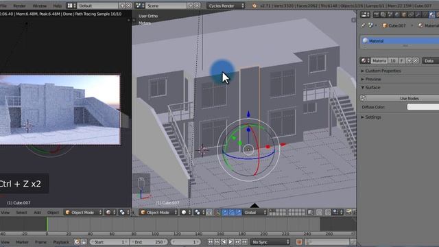Screen dimensions: 439x247
Task: Switch to Constraints properties tab icon
Action: coord(411,14)
